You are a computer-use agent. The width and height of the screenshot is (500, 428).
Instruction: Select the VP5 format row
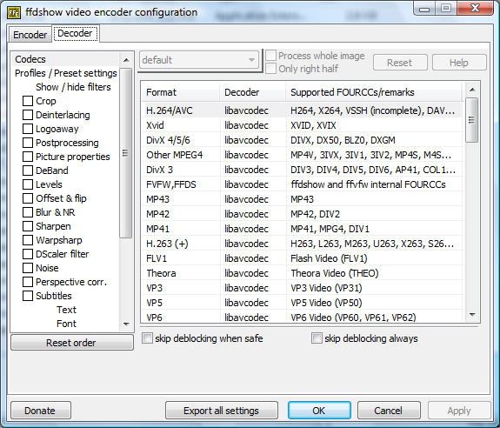coord(302,303)
